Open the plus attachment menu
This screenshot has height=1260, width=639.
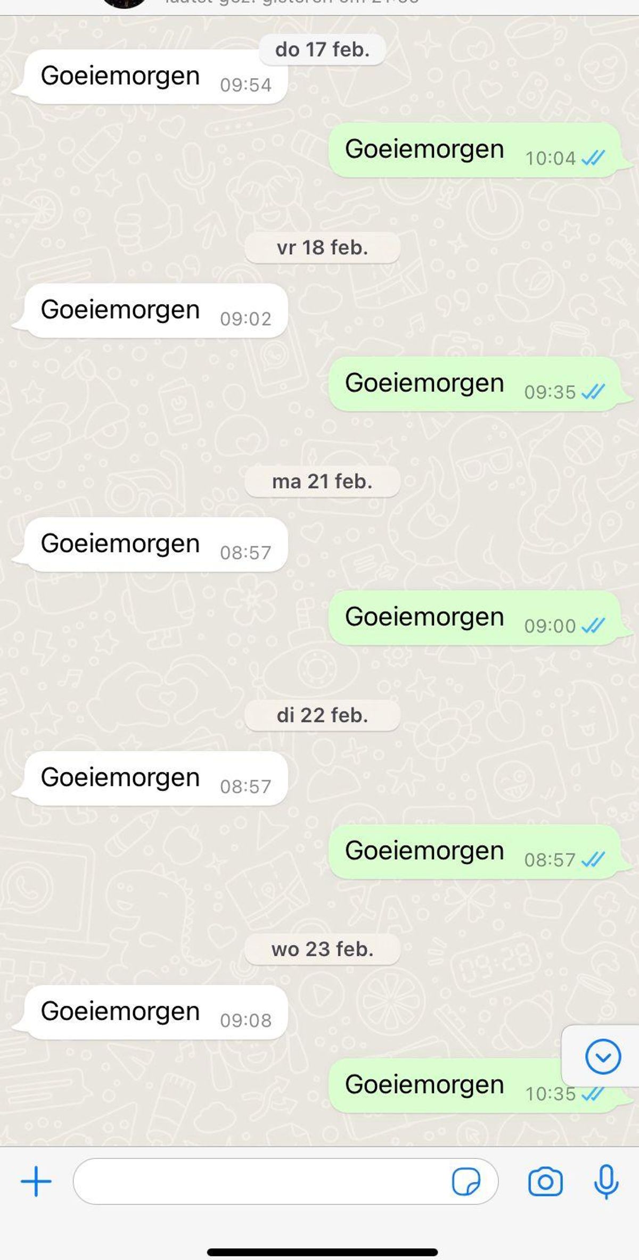click(x=36, y=1181)
